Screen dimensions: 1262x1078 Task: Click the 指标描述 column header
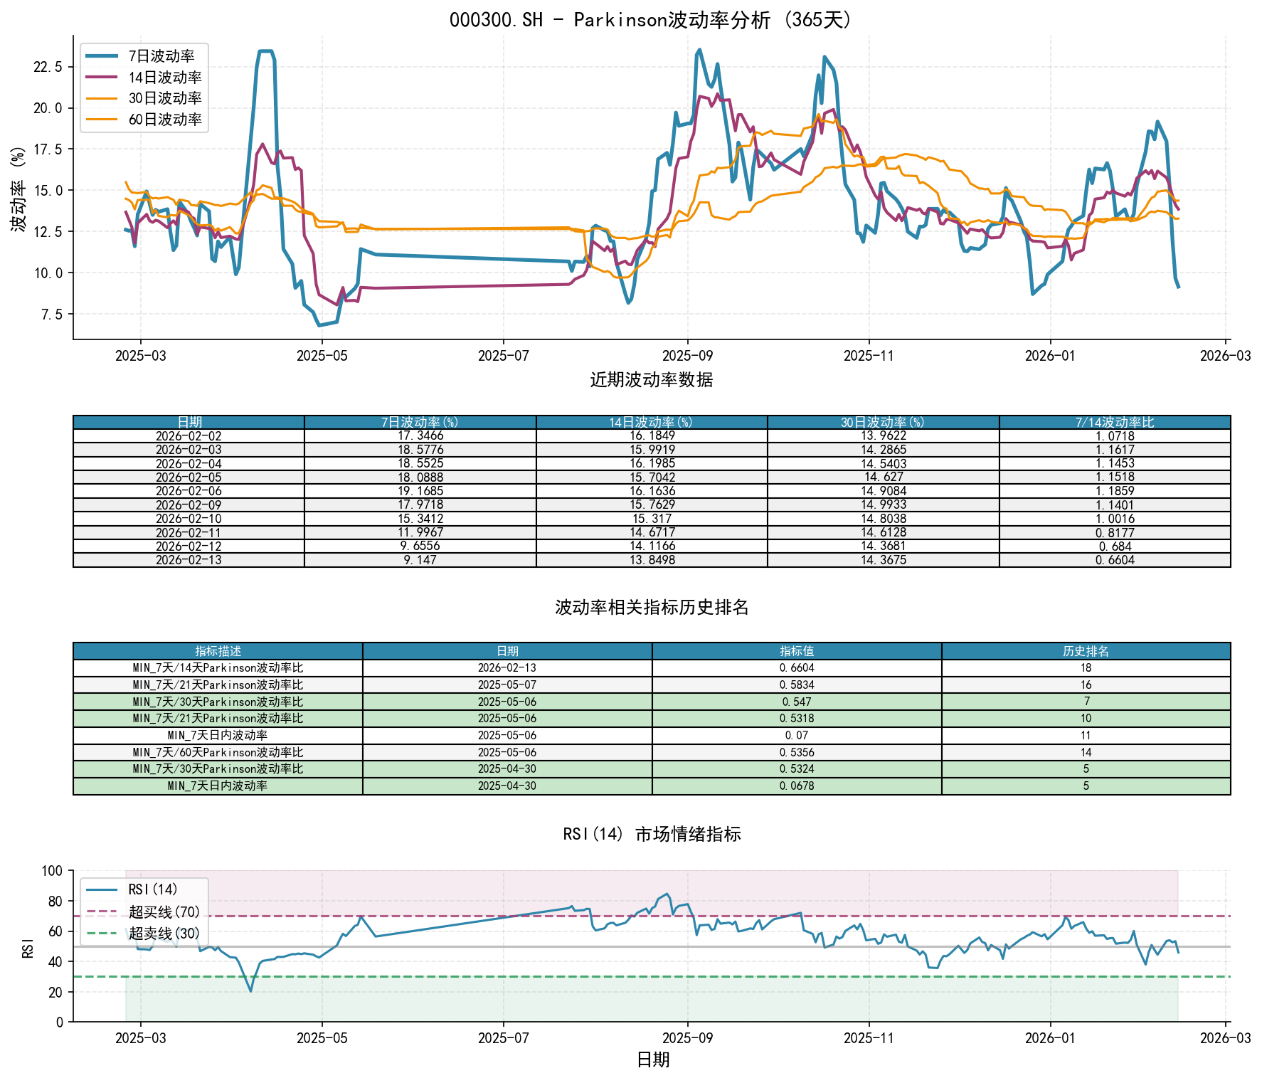coord(218,651)
